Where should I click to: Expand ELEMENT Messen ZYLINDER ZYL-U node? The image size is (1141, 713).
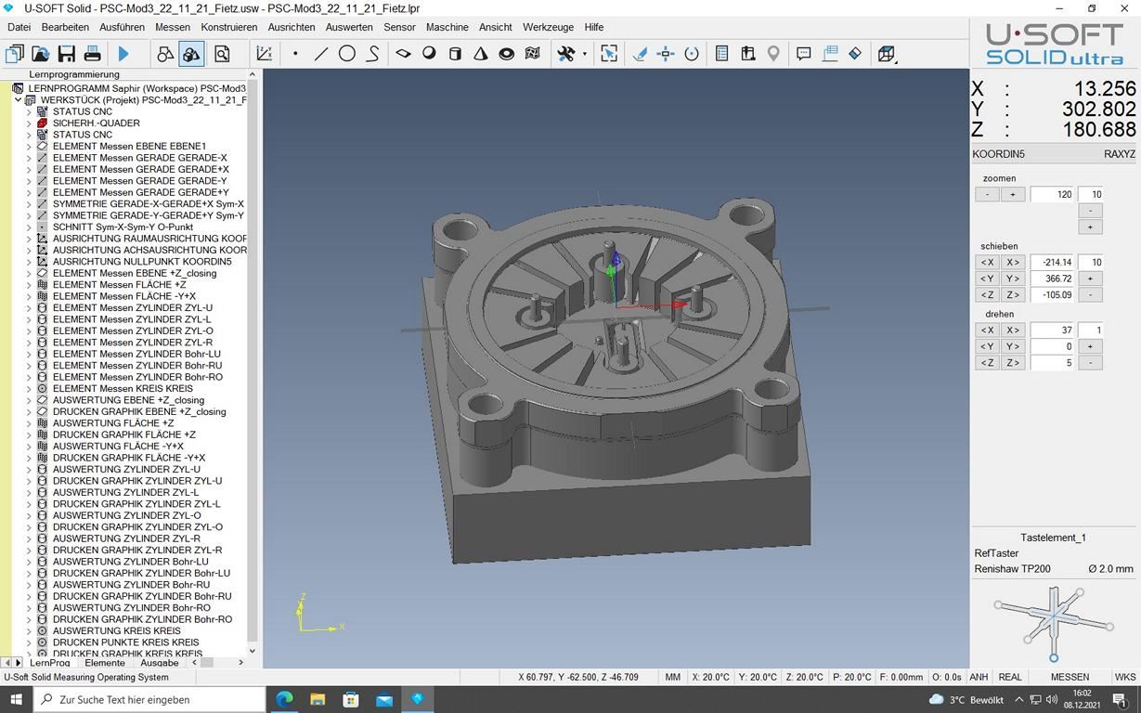tap(29, 307)
